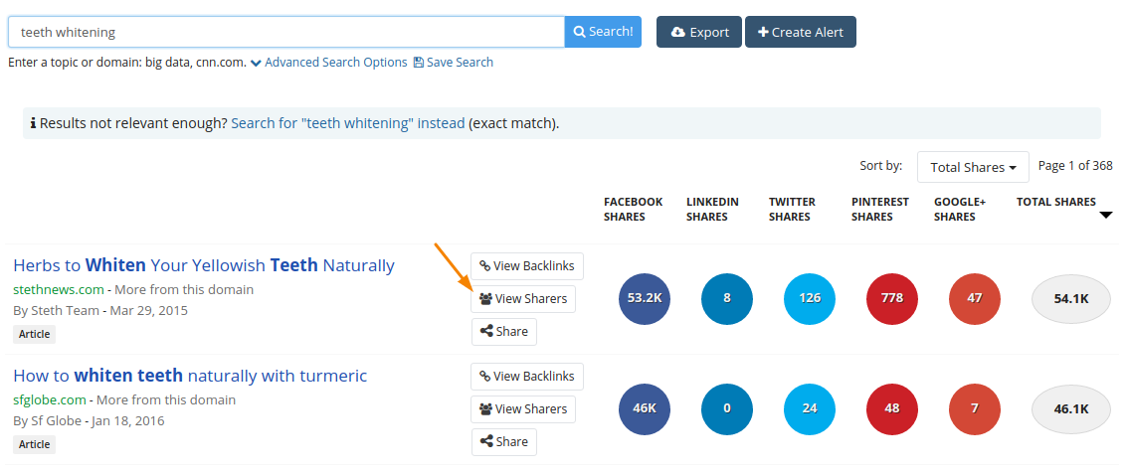Open the exact match search link
Image resolution: width=1127 pixels, height=475 pixels.
pyautogui.click(x=347, y=124)
